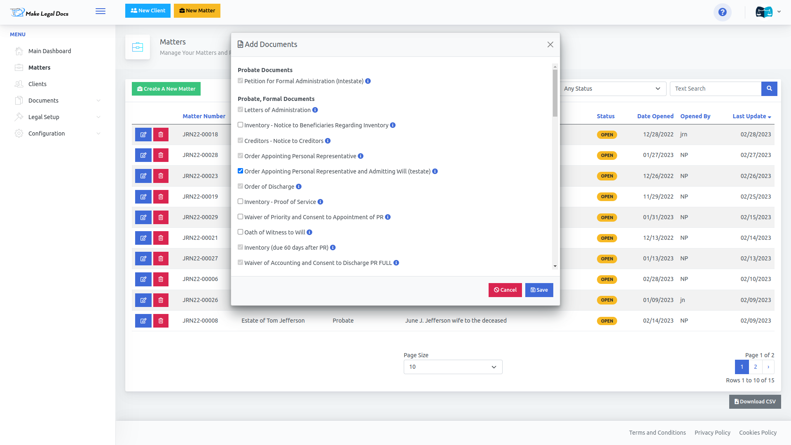The width and height of the screenshot is (791, 445).
Task: Go to Clients in sidebar menu
Action: coord(37,84)
